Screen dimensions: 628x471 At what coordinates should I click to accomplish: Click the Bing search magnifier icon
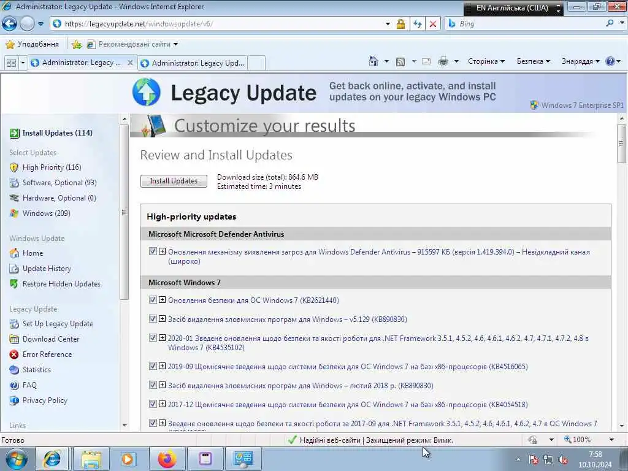point(610,24)
